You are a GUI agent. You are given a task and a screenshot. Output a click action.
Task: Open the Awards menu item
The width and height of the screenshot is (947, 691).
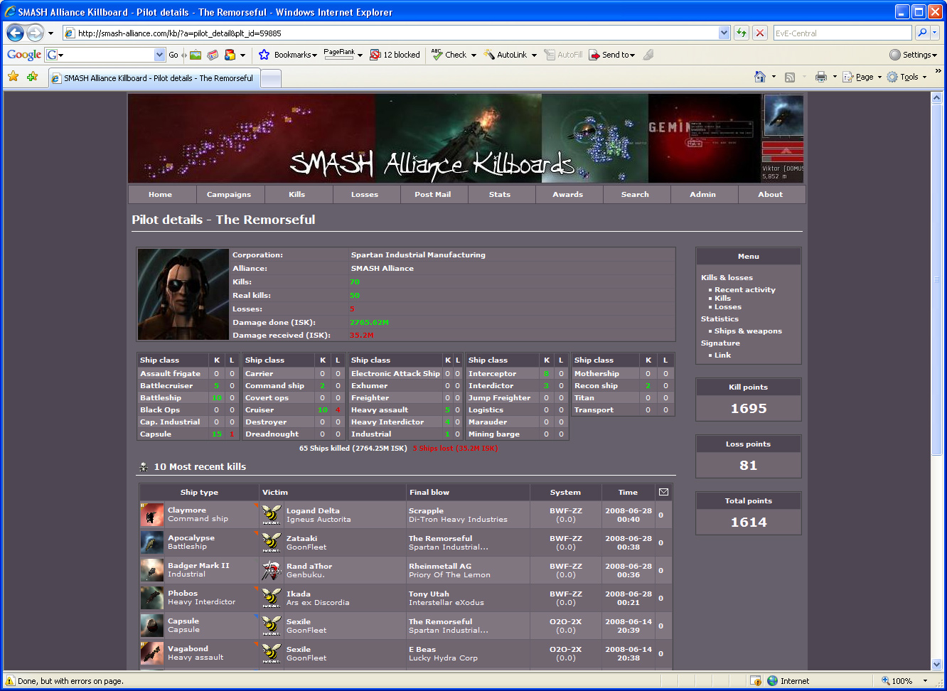568,194
